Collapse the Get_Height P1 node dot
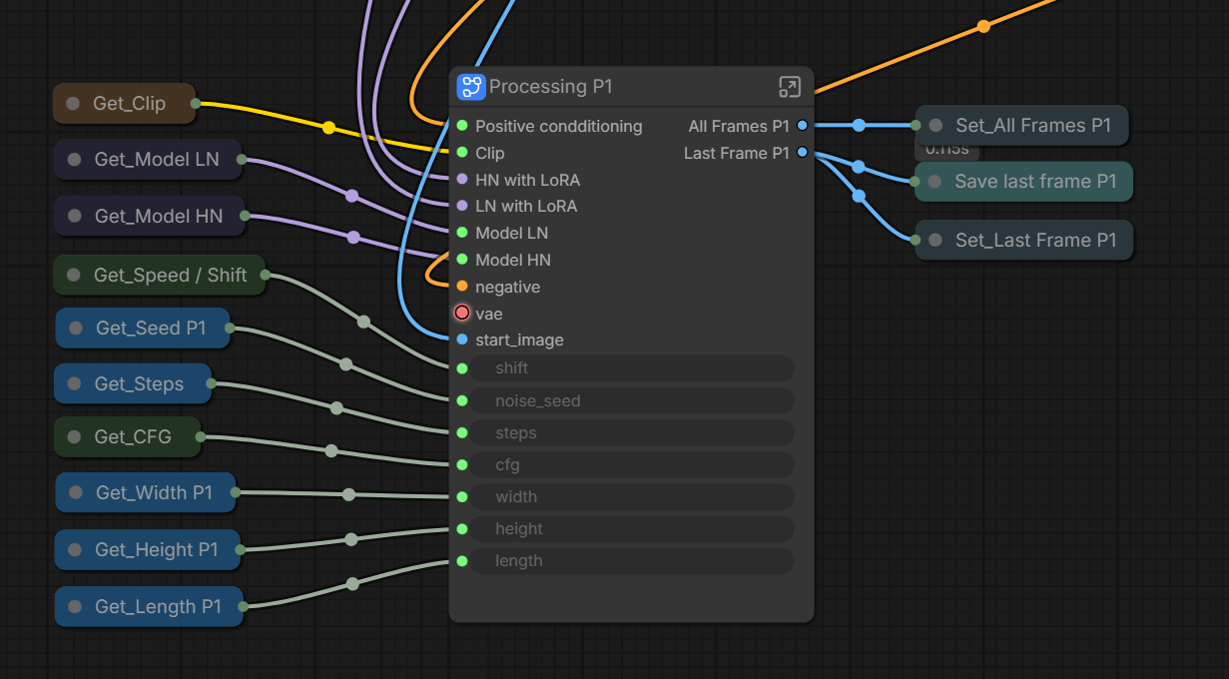 coord(75,549)
